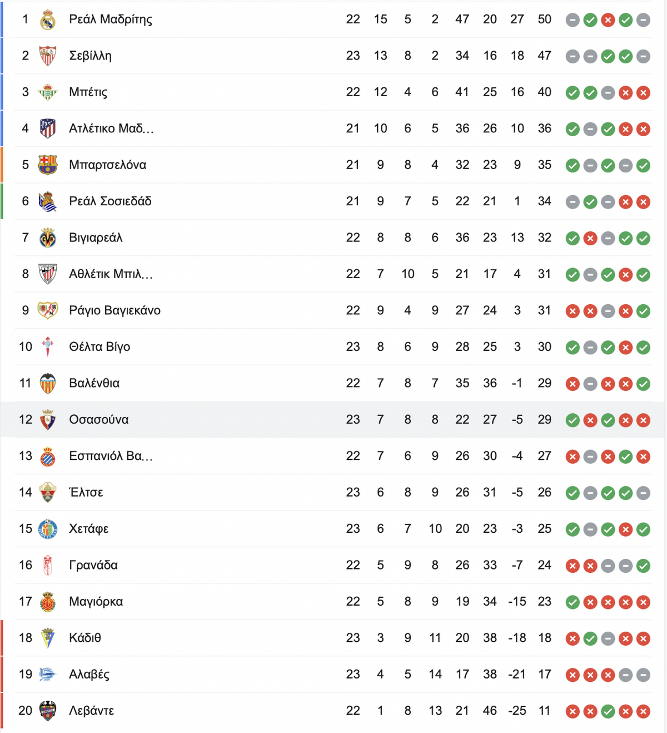This screenshot has height=733, width=667.
Task: Open the Θέλτα Βίγο team link
Action: tap(99, 347)
